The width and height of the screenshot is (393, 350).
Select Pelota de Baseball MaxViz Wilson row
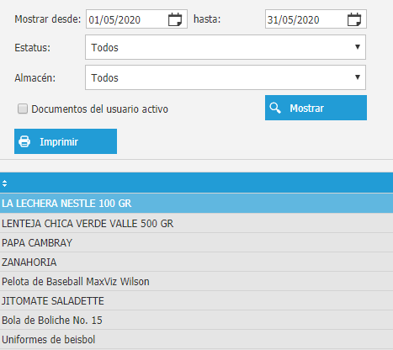[196, 281]
